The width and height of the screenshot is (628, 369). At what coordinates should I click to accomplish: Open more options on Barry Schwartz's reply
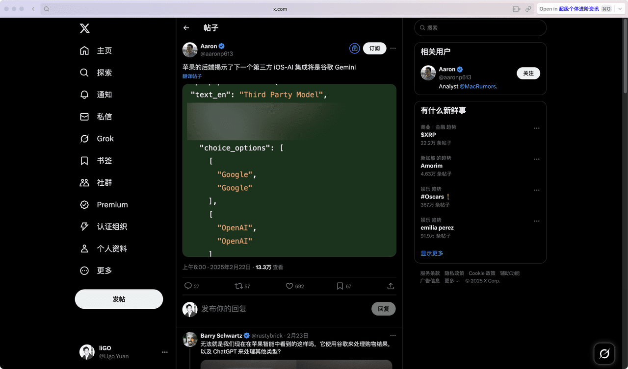393,336
